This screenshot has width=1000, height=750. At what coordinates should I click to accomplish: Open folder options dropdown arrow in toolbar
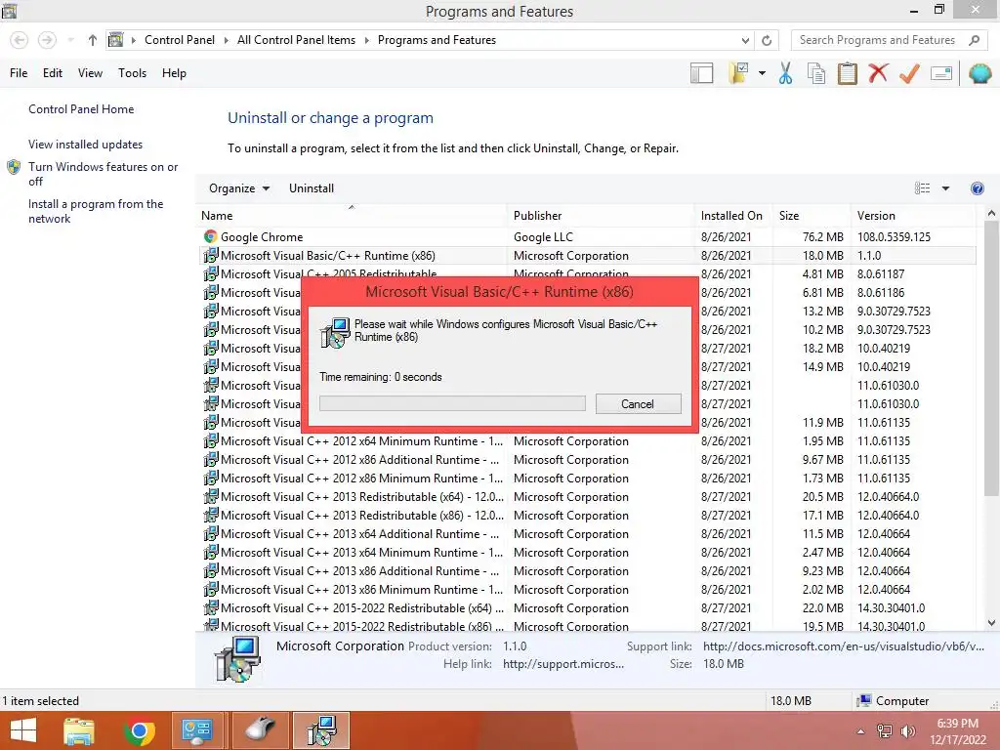pyautogui.click(x=762, y=73)
